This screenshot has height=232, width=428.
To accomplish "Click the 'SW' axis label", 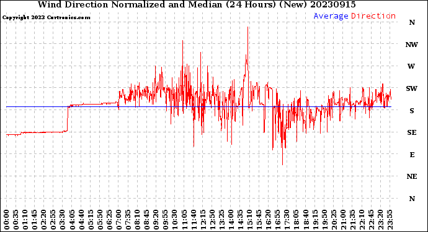I will click(x=412, y=88).
